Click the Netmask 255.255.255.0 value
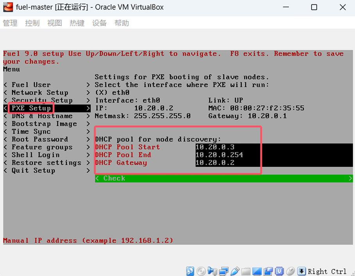The image size is (355, 276). [x=162, y=116]
